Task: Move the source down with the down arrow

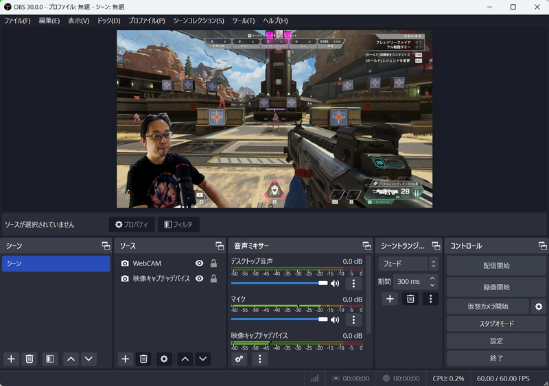Action: pyautogui.click(x=202, y=359)
